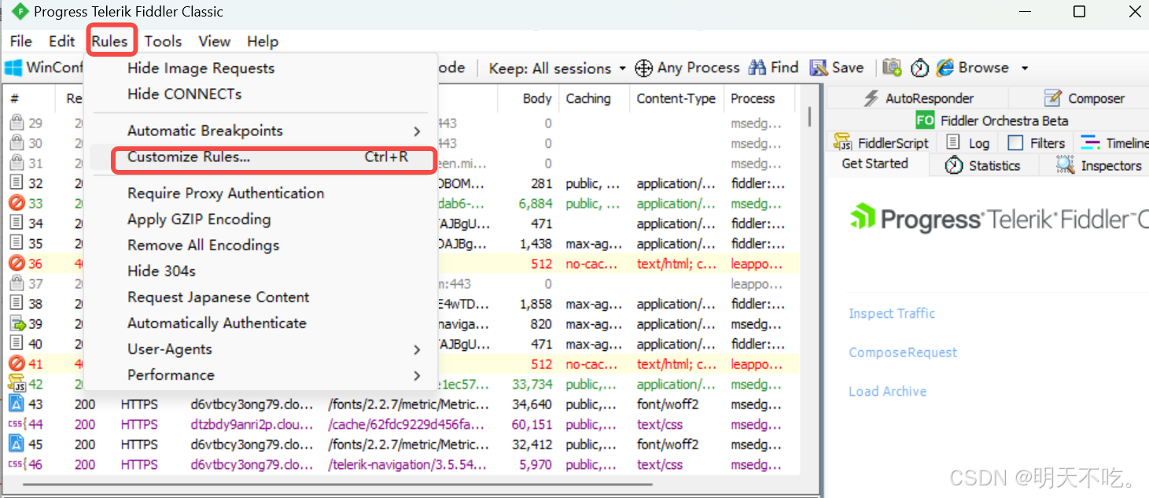This screenshot has width=1149, height=498.
Task: Click the lock icon of session 29
Action: pos(17,123)
